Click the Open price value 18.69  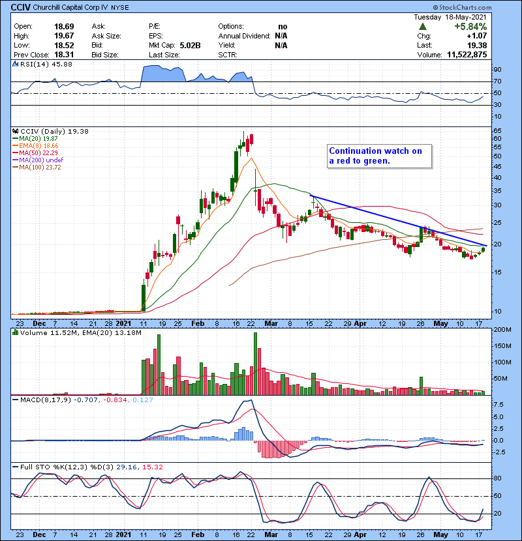(x=64, y=27)
